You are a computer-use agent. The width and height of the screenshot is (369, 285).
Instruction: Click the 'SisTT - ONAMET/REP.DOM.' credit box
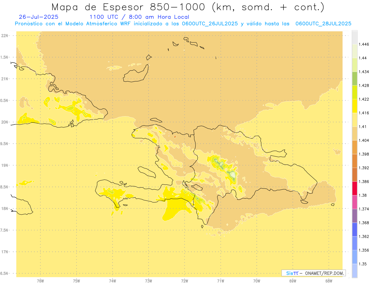[x=314, y=273]
